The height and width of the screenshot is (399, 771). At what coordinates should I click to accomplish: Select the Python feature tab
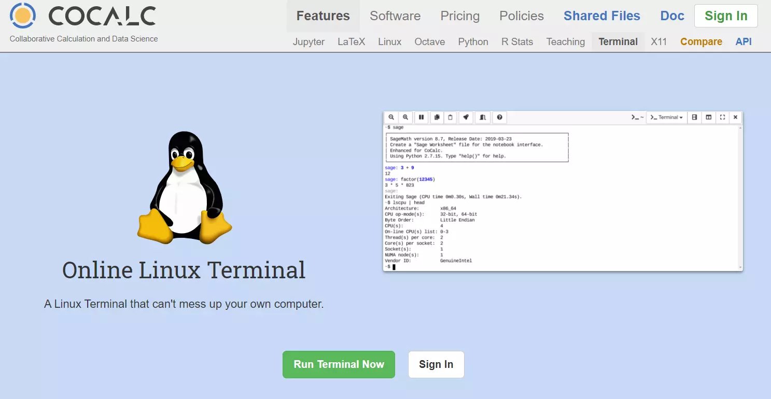coord(473,42)
